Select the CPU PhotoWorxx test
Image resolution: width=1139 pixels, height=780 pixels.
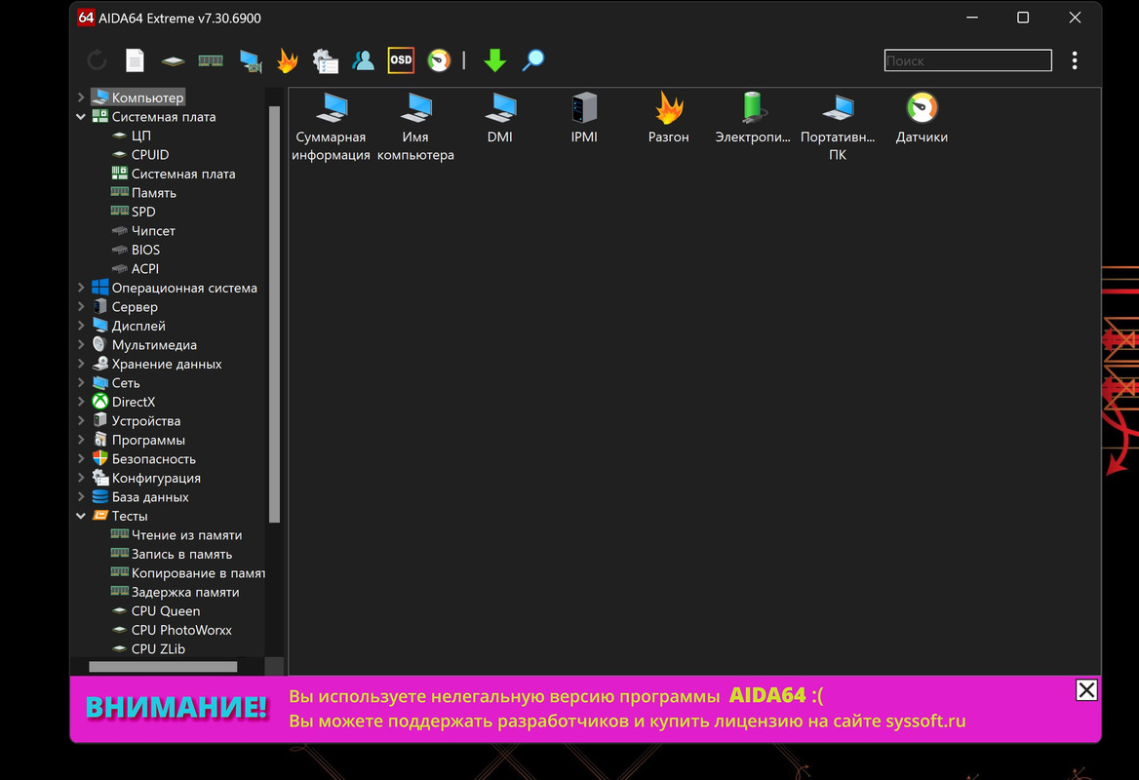pyautogui.click(x=172, y=630)
